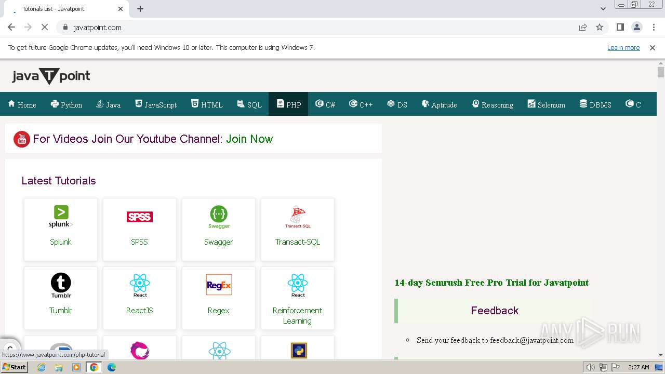Image resolution: width=665 pixels, height=374 pixels.
Task: Open the DS menu item
Action: (x=397, y=104)
